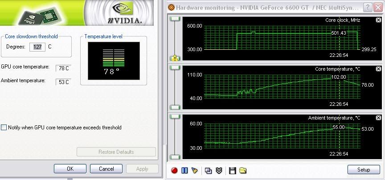Click top handle of Ambient temperature range slider
385x180 pixels.
tap(175, 116)
